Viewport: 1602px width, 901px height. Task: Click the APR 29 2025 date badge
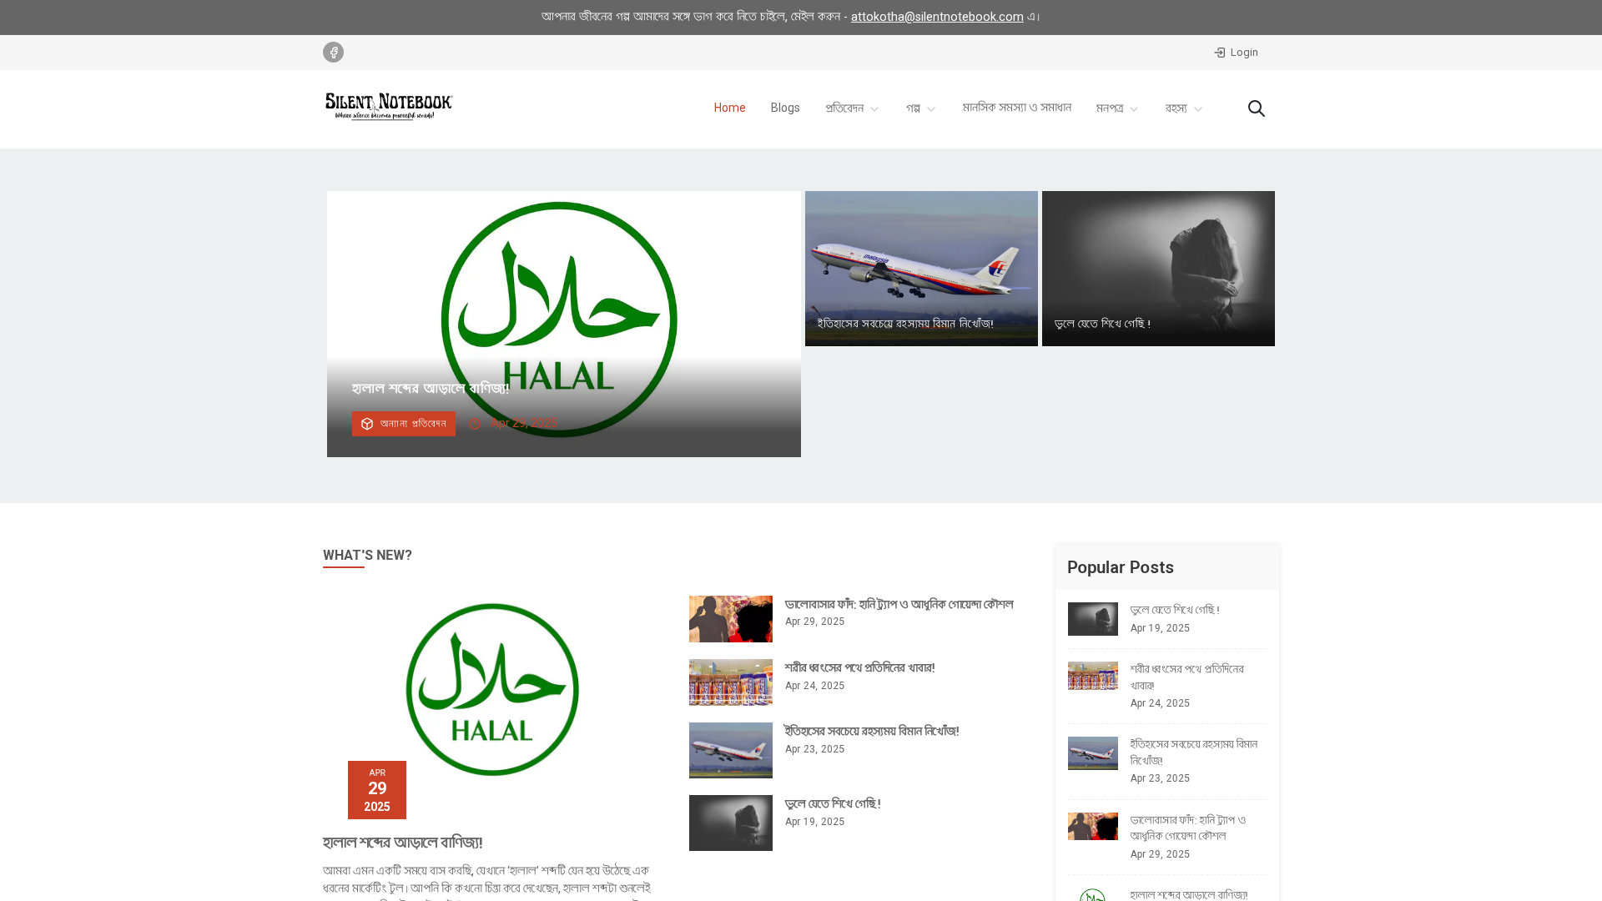[377, 790]
